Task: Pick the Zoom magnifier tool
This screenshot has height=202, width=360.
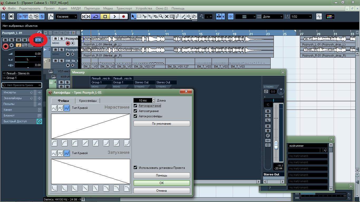Action: pyautogui.click(x=161, y=17)
